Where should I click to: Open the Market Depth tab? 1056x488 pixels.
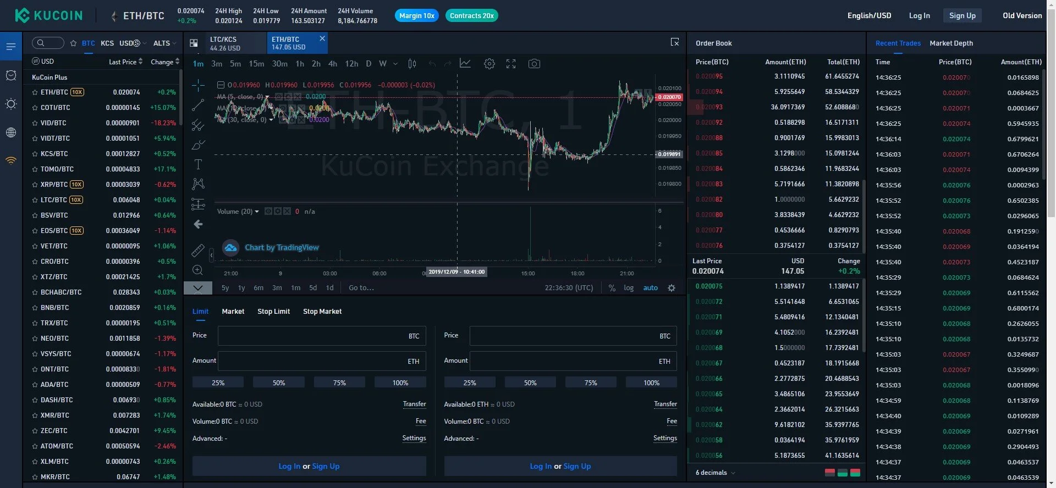pos(951,43)
